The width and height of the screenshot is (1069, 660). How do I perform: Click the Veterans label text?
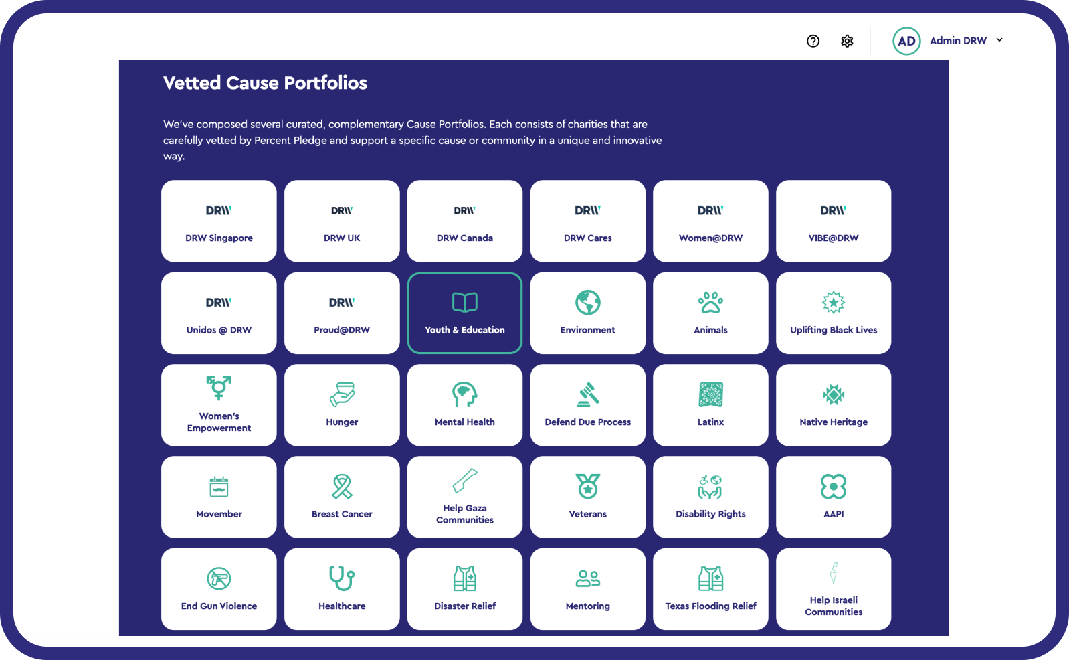(x=588, y=514)
